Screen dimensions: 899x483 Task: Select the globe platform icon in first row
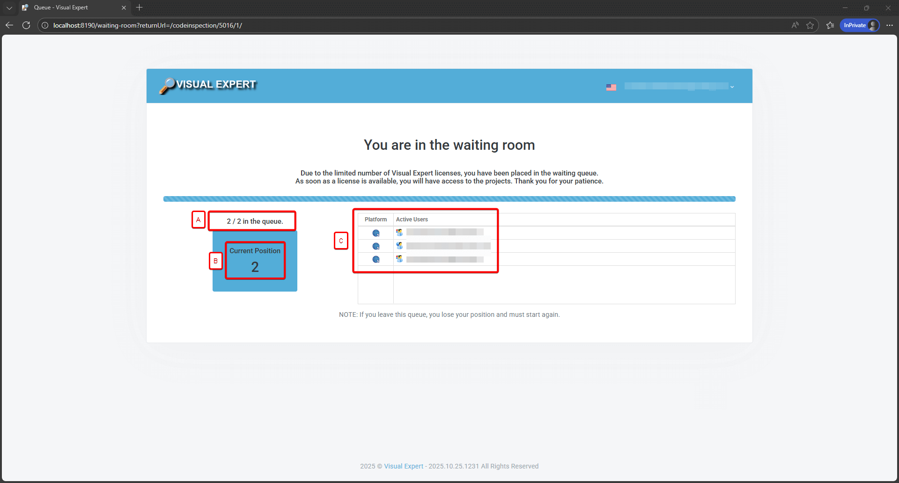(x=376, y=233)
